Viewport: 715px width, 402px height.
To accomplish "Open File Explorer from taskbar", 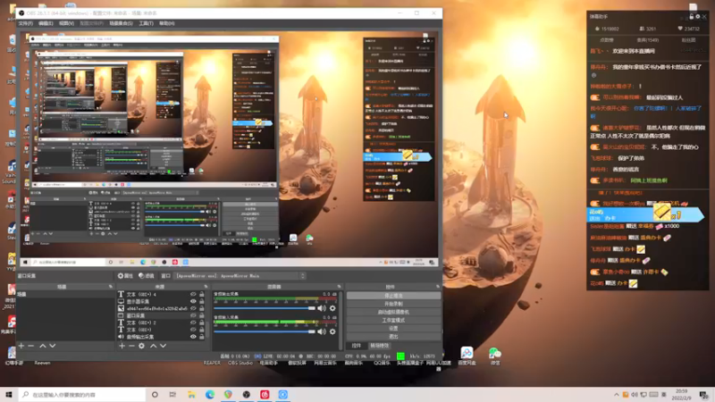I will [191, 394].
